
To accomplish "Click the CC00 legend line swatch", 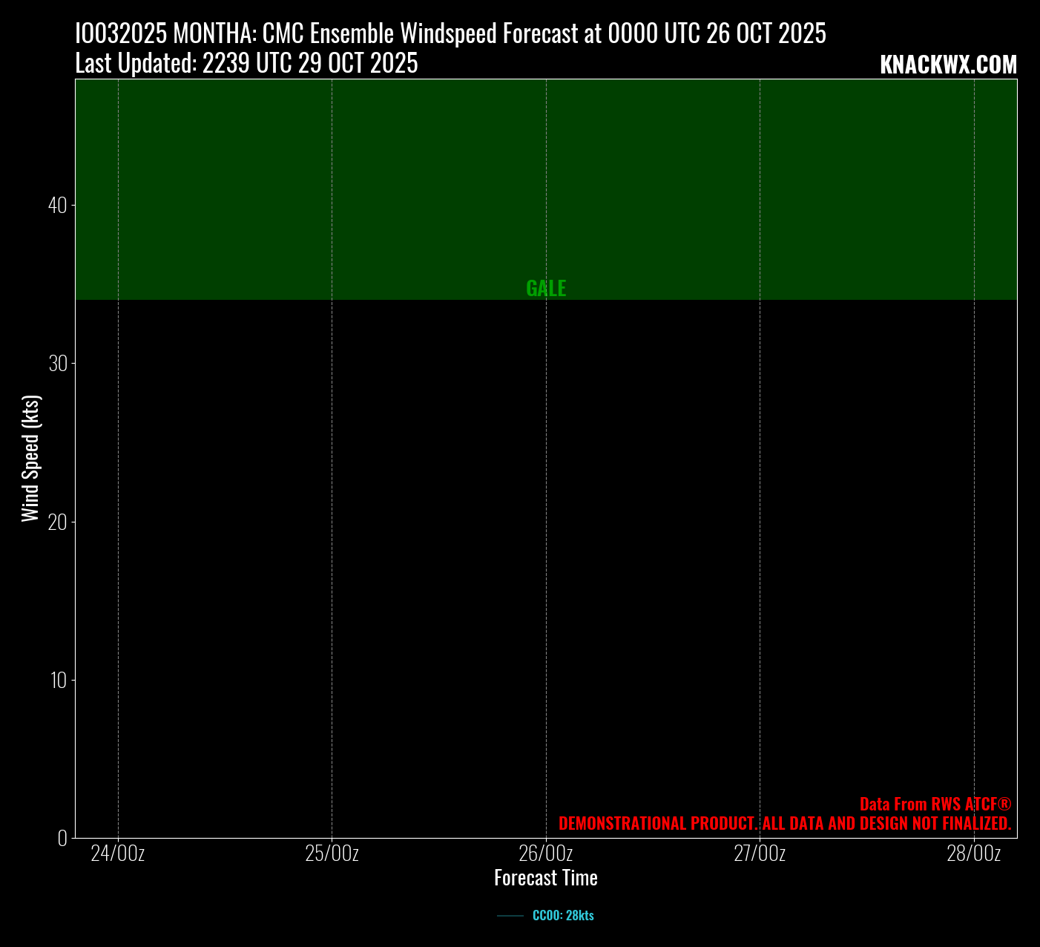I will coord(510,916).
